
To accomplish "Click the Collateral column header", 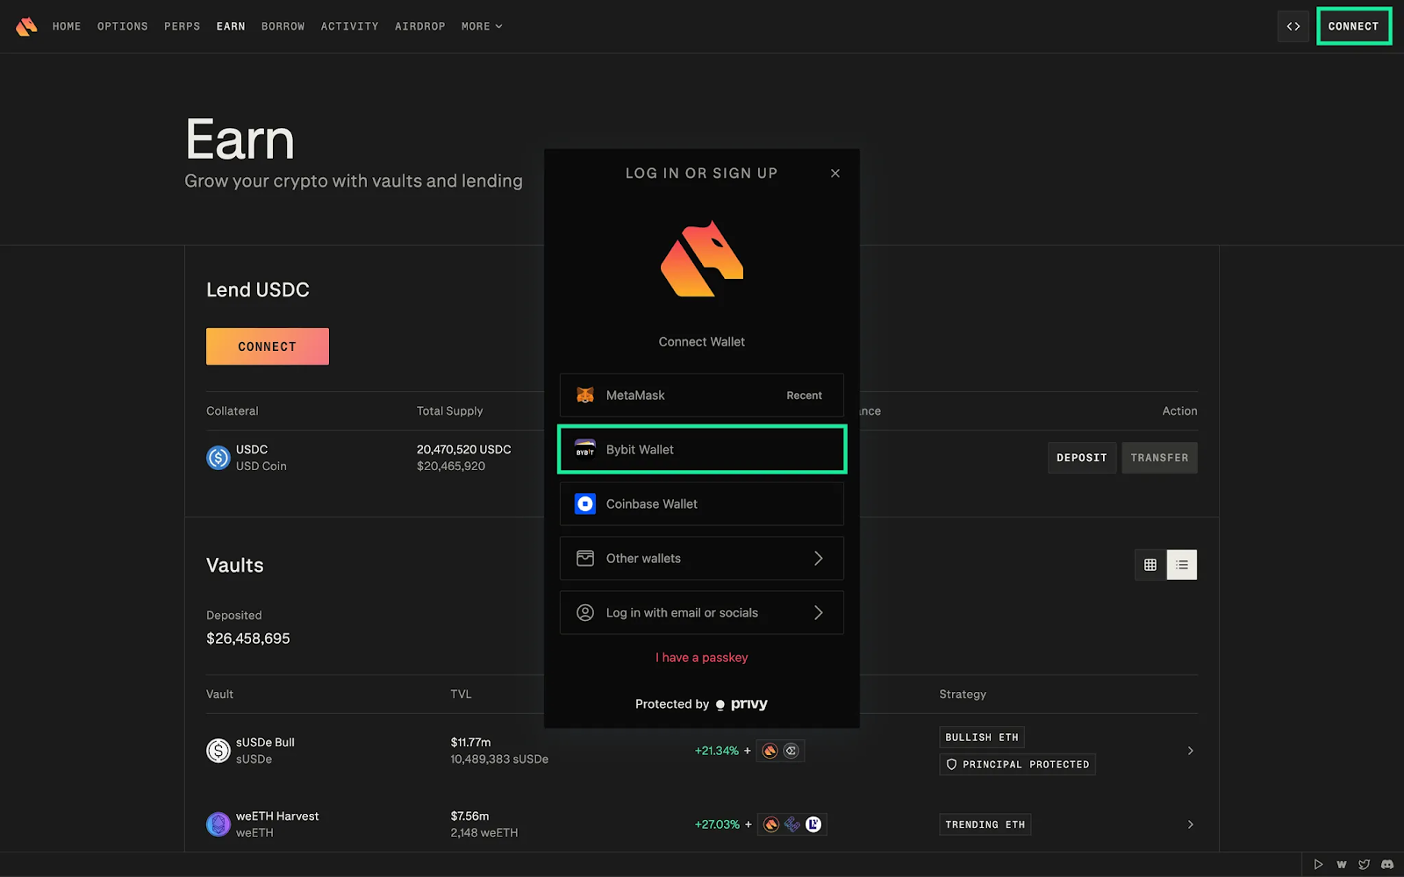I will coord(233,411).
